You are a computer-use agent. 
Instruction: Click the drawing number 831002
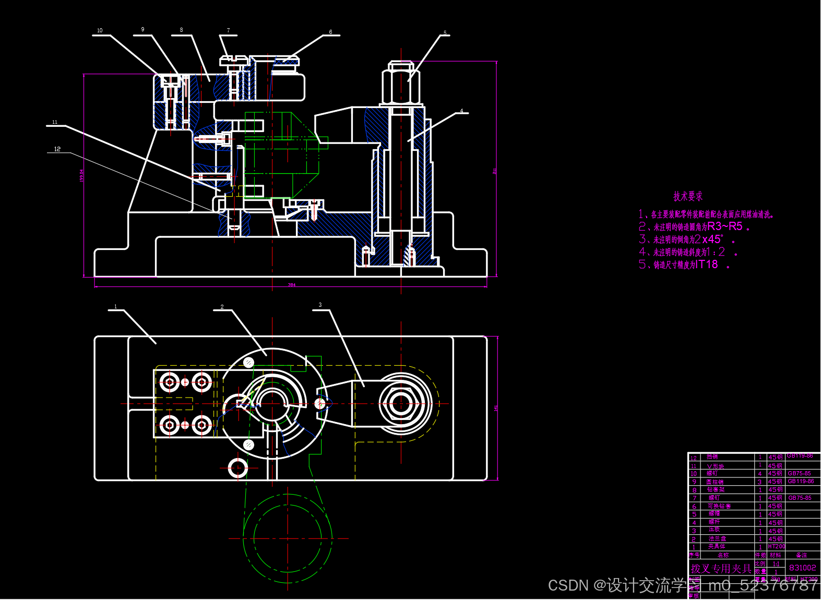[802, 568]
